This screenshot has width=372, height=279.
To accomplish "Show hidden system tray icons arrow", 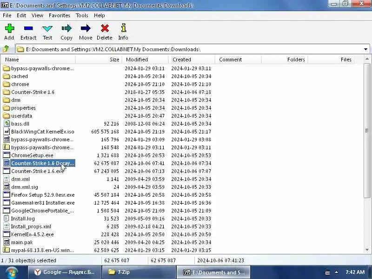I will click(x=336, y=272).
